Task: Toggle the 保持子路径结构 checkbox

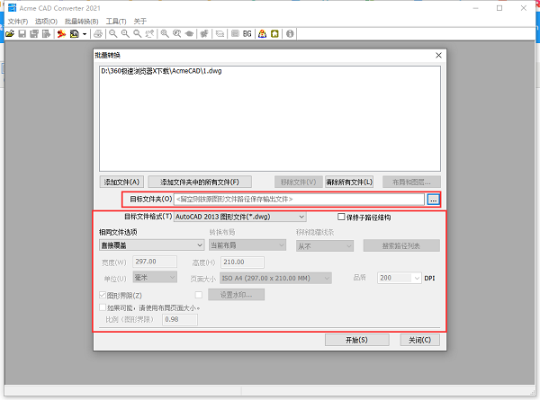Action: [x=341, y=217]
